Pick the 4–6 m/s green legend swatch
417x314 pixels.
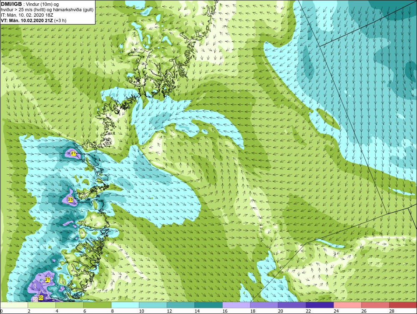click(69, 305)
